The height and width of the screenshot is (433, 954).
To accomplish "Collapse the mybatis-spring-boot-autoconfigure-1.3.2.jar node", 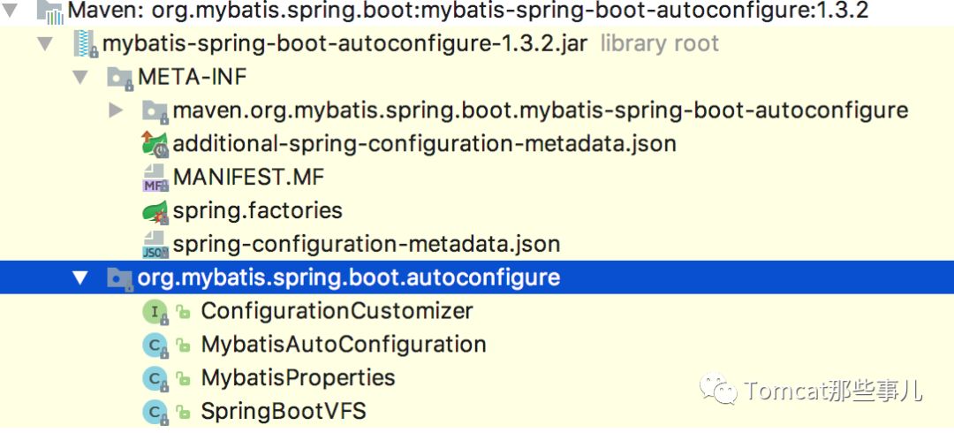I will [x=44, y=44].
